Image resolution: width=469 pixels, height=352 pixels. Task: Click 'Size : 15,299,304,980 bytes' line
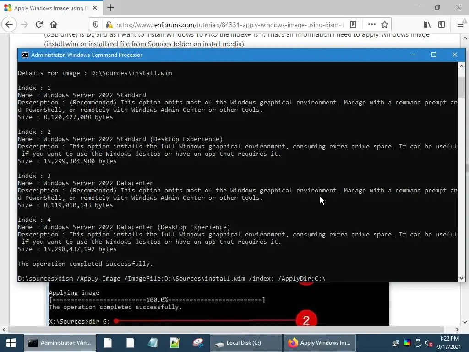67,161
